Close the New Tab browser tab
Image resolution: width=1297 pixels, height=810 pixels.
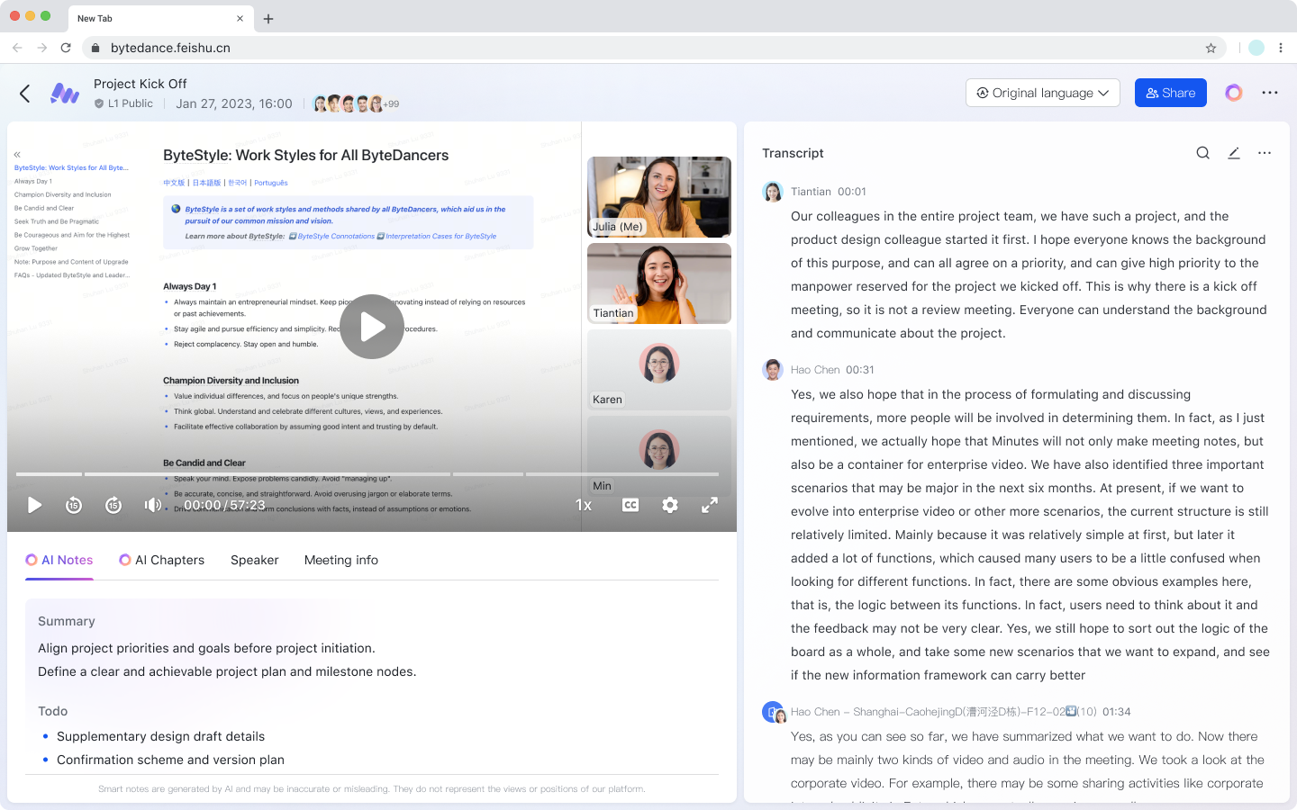[240, 18]
